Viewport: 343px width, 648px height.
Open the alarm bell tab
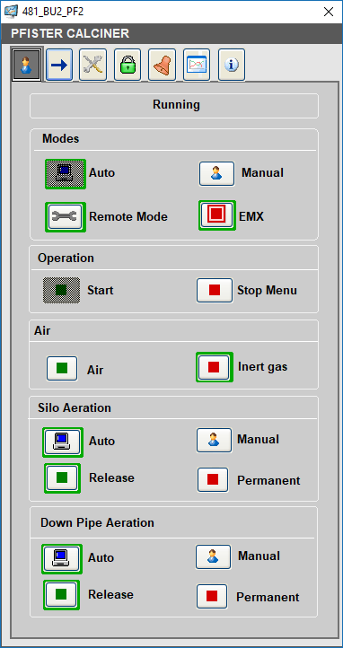(162, 65)
